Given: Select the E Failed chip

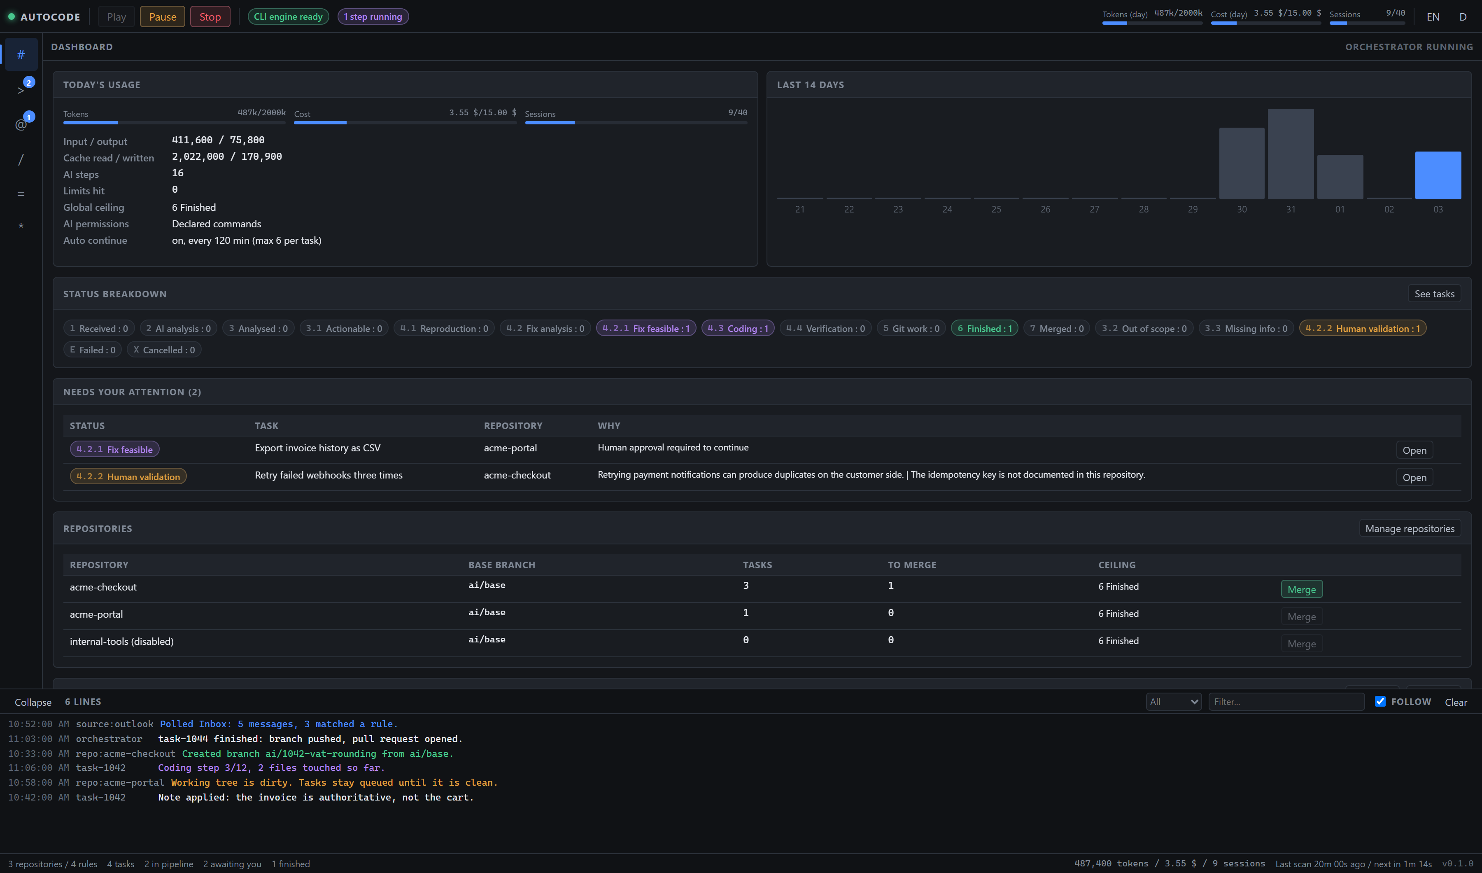Looking at the screenshot, I should 92,350.
